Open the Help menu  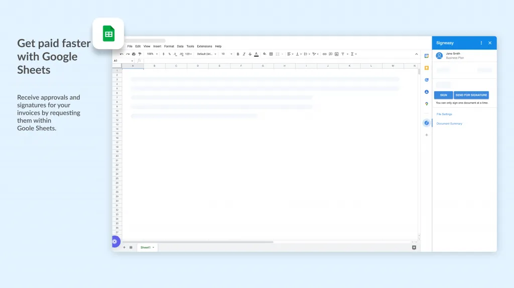218,47
